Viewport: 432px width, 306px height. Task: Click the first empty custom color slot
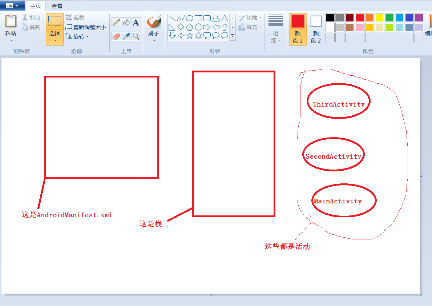[330, 37]
